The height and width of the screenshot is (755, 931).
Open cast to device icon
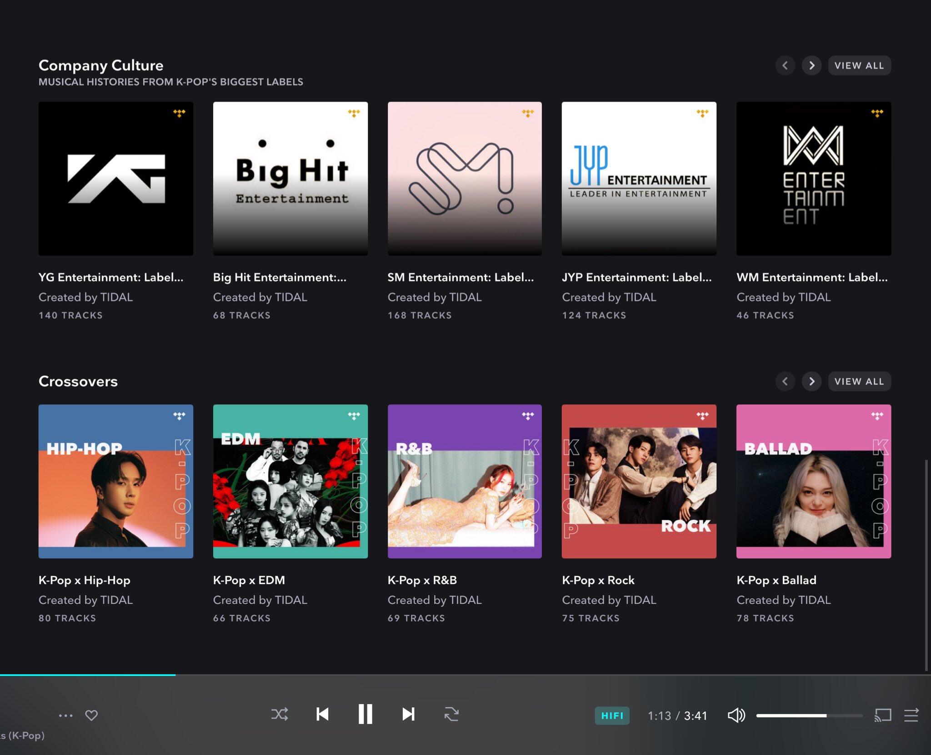tap(883, 715)
